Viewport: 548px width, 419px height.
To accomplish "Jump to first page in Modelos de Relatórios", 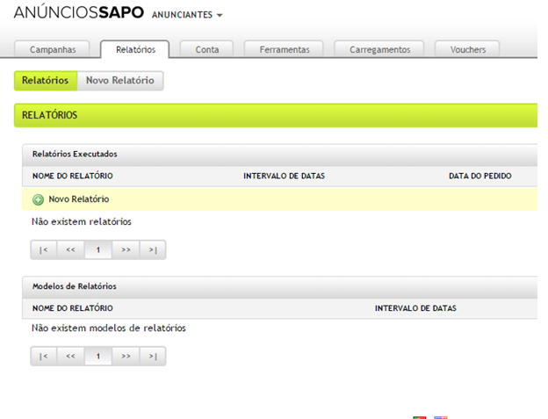I will (44, 356).
